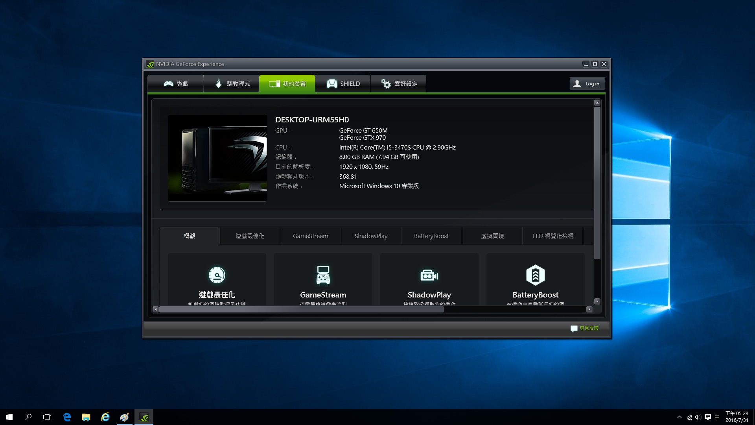The width and height of the screenshot is (755, 425).
Task: Open the LED 視覺化檢視 sub-tab
Action: pos(553,236)
